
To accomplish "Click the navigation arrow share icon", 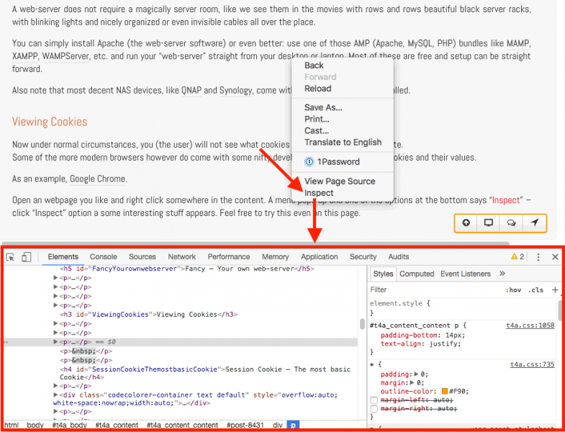I will 534,222.
